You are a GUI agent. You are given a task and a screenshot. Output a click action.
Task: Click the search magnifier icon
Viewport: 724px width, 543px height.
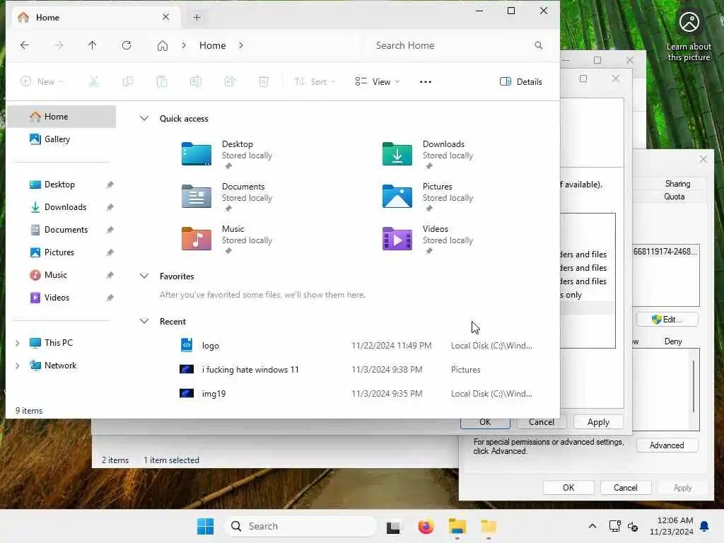click(x=538, y=45)
